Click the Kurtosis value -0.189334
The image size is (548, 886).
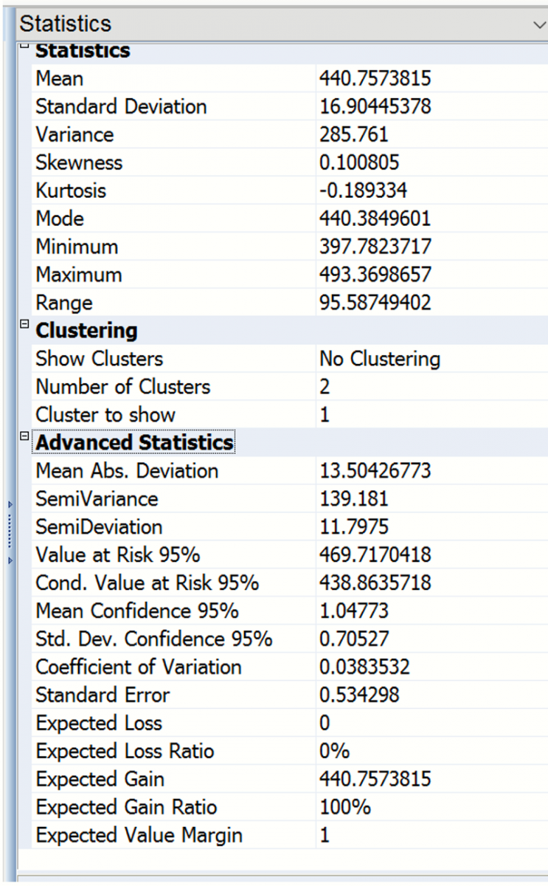363,190
